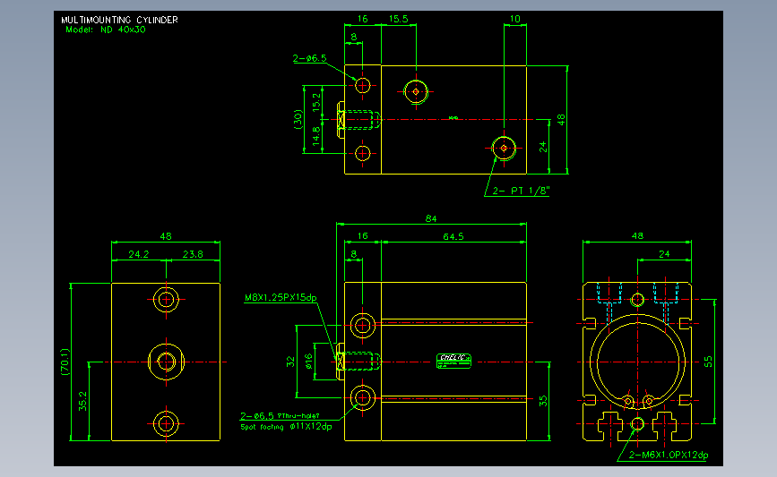The width and height of the screenshot is (777, 477).
Task: Click the (30) reference dimension
Action: click(298, 119)
